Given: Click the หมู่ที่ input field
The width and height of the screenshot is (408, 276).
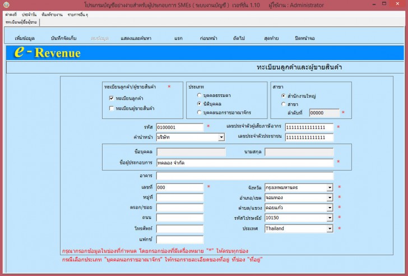Looking at the screenshot, I should point(180,197).
